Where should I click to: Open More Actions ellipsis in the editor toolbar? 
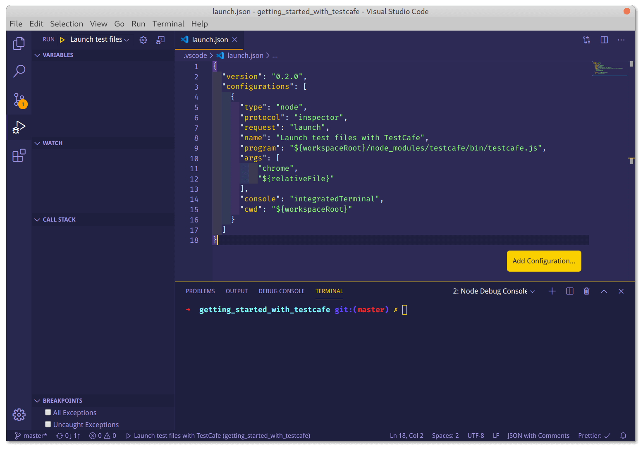621,40
